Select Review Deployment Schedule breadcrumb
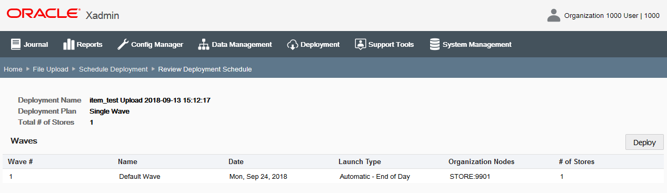The image size is (667, 193). click(205, 69)
